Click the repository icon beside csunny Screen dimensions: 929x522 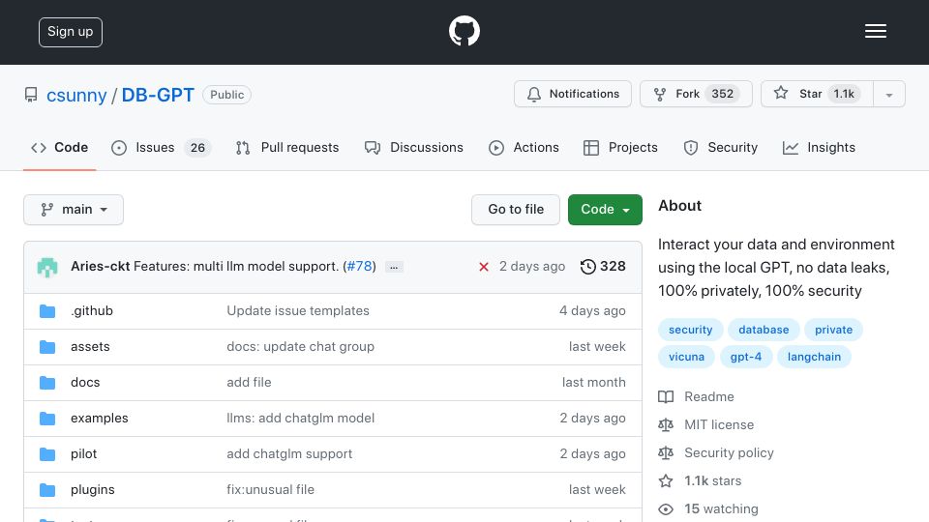pos(31,95)
